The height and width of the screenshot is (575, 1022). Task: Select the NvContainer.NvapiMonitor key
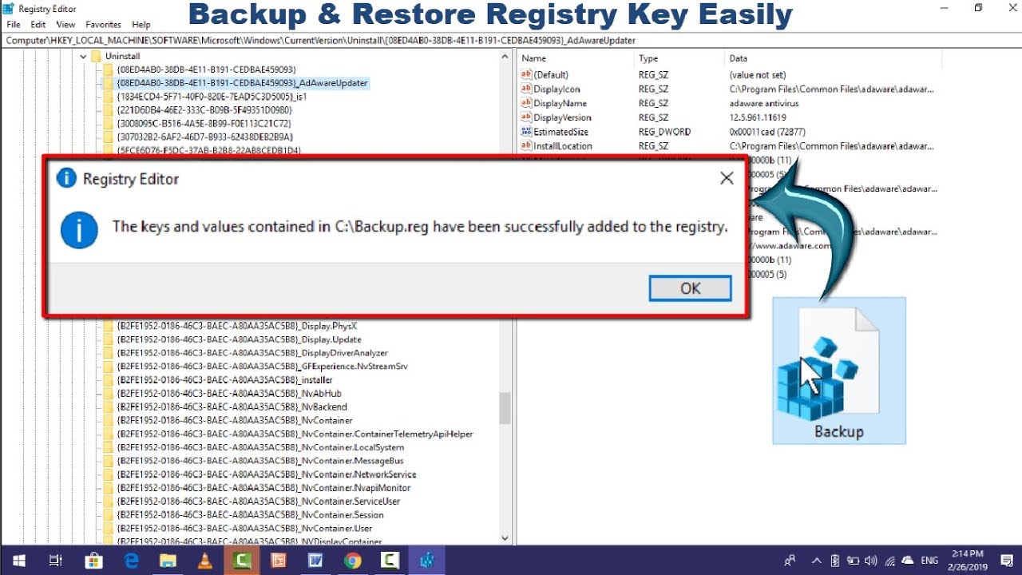263,488
